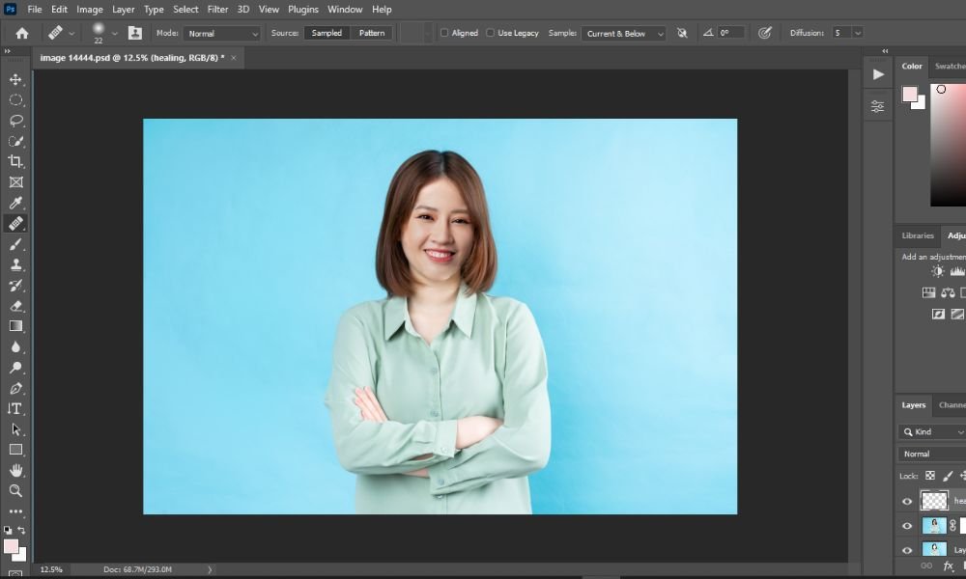Toggle lock image pixels brush icon
Image resolution: width=966 pixels, height=579 pixels.
948,476
